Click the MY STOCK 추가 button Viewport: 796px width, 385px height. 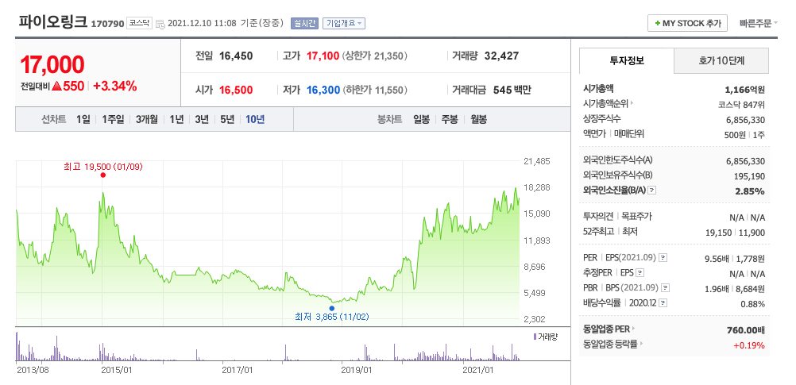click(x=687, y=23)
